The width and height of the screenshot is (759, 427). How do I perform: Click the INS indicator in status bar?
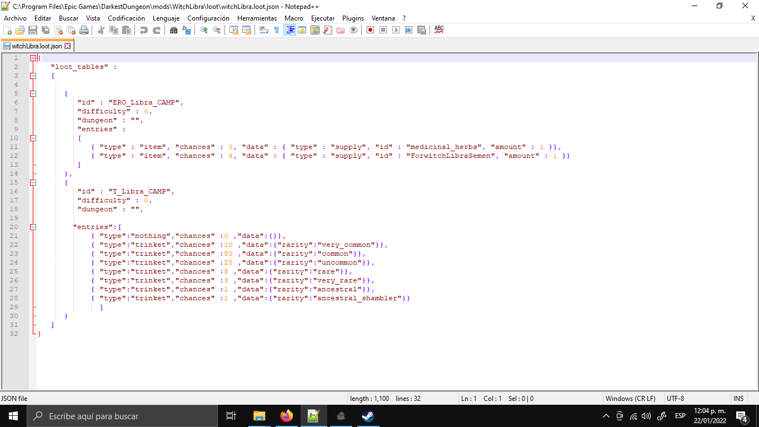pos(738,398)
